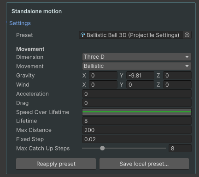Click the Fixed Step field showing 0.02

(x=137, y=139)
